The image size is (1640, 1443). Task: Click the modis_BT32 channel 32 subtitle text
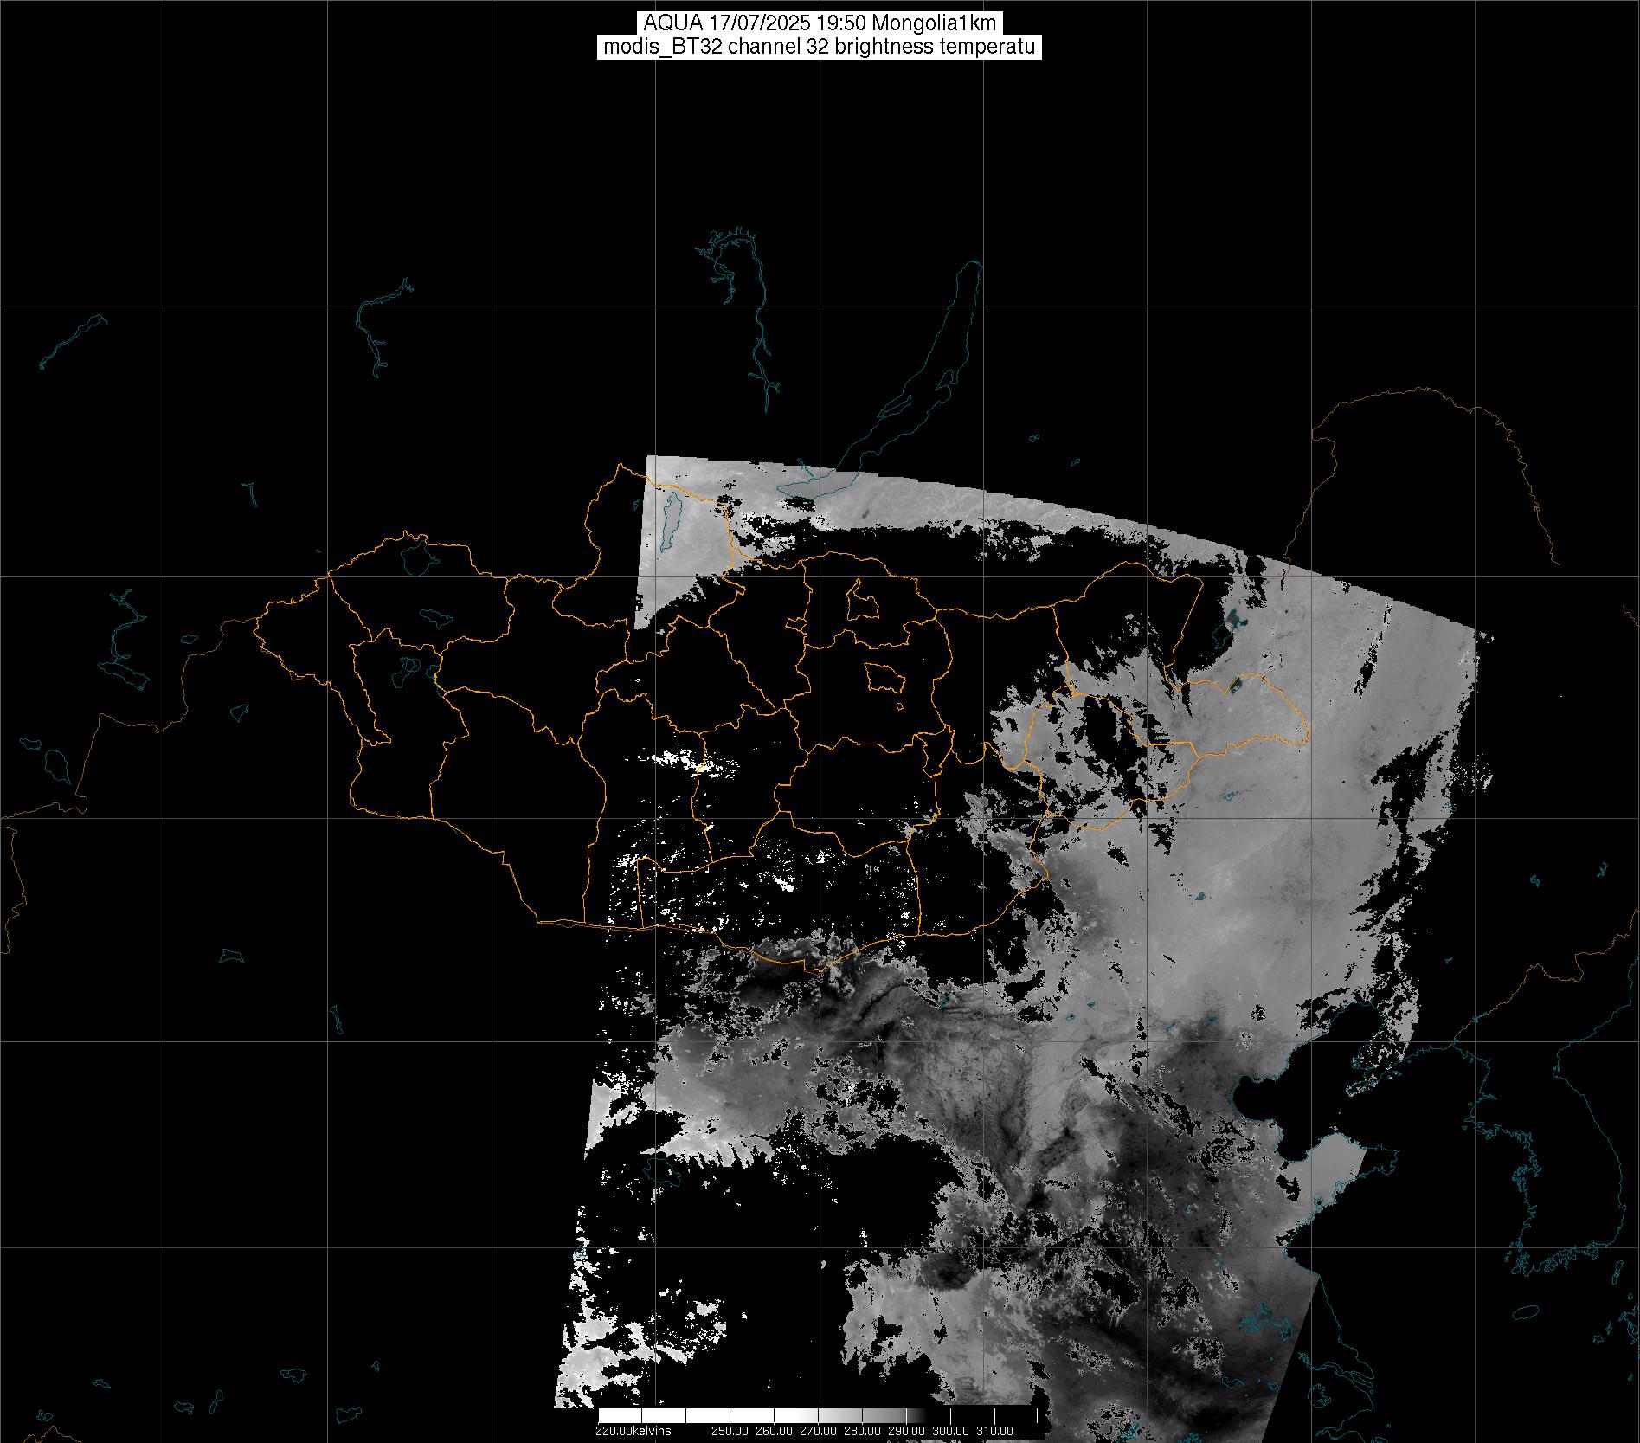tap(819, 47)
